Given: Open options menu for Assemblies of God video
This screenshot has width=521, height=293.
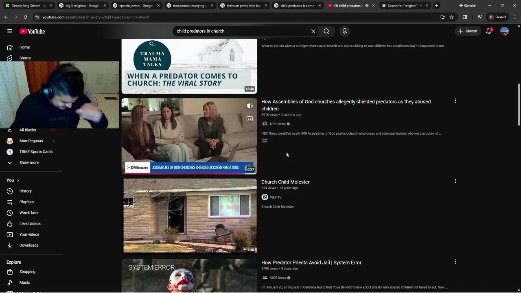Looking at the screenshot, I should pyautogui.click(x=455, y=101).
